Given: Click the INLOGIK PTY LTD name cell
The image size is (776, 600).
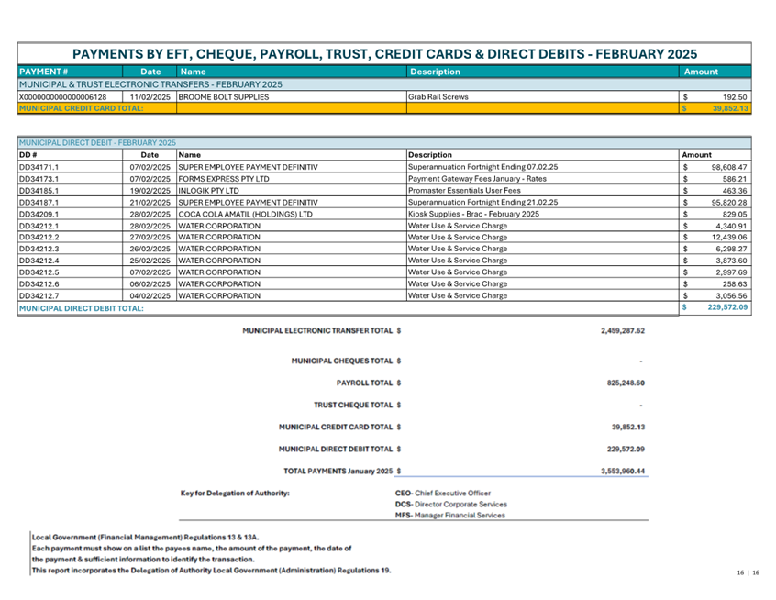Looking at the screenshot, I should pyautogui.click(x=208, y=191).
